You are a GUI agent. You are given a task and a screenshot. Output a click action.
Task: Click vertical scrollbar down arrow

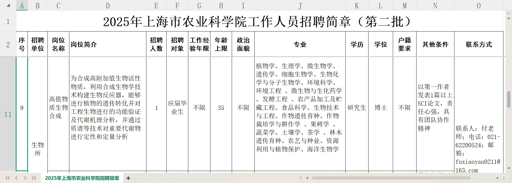pos(509,168)
